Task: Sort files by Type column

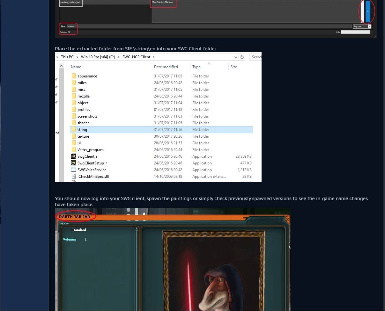Action: (196, 67)
